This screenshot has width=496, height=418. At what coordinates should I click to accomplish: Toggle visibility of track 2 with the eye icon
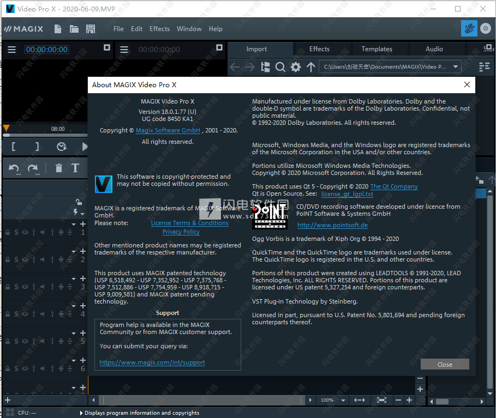25,260
